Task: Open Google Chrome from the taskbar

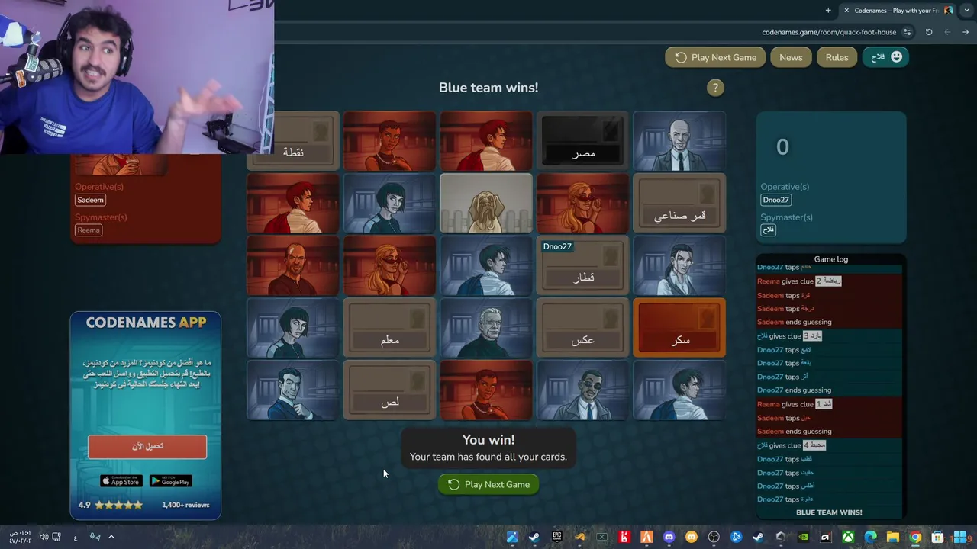Action: tap(915, 537)
